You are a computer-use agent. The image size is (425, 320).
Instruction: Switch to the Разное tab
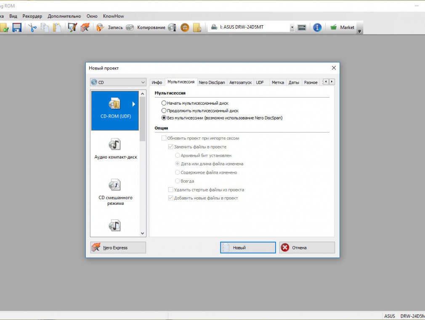pyautogui.click(x=311, y=82)
